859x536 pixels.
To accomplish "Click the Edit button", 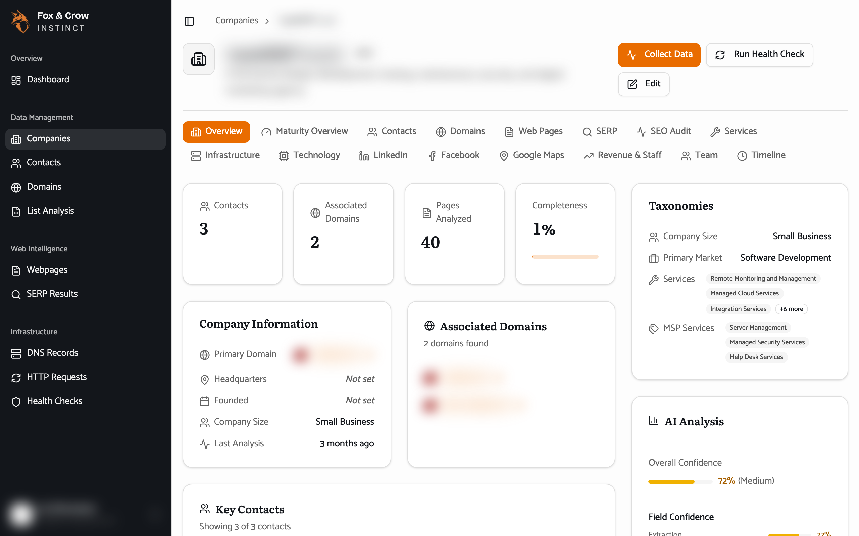I will (x=644, y=84).
